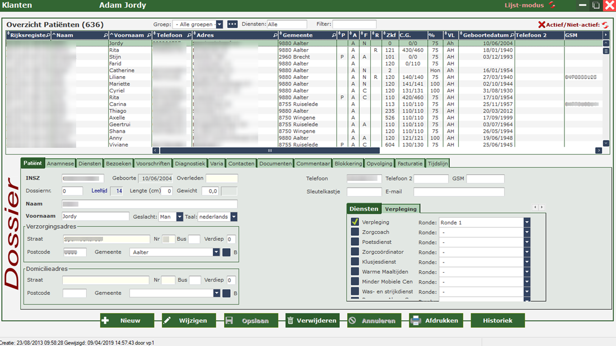Click the Lijst-modus refresh icon
This screenshot has height=346, width=616.
(x=553, y=5)
